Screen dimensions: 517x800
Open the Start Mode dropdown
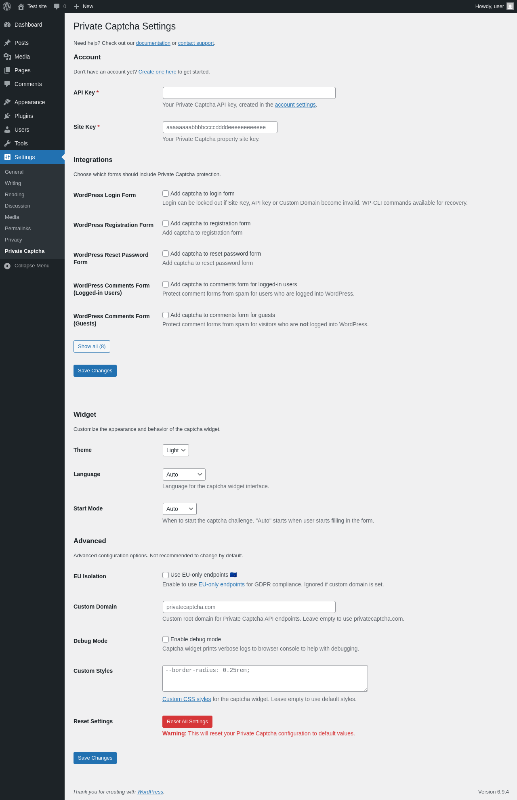point(180,509)
